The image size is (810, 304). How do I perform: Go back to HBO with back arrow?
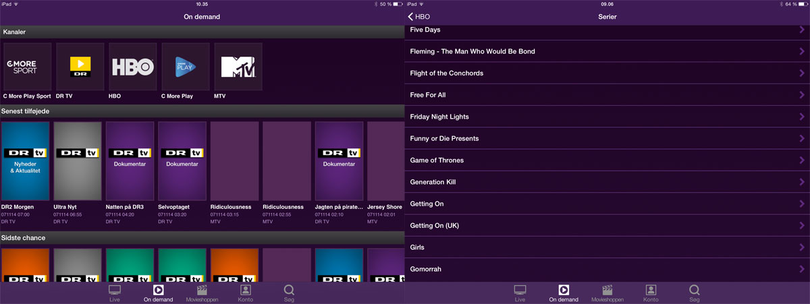coord(418,17)
